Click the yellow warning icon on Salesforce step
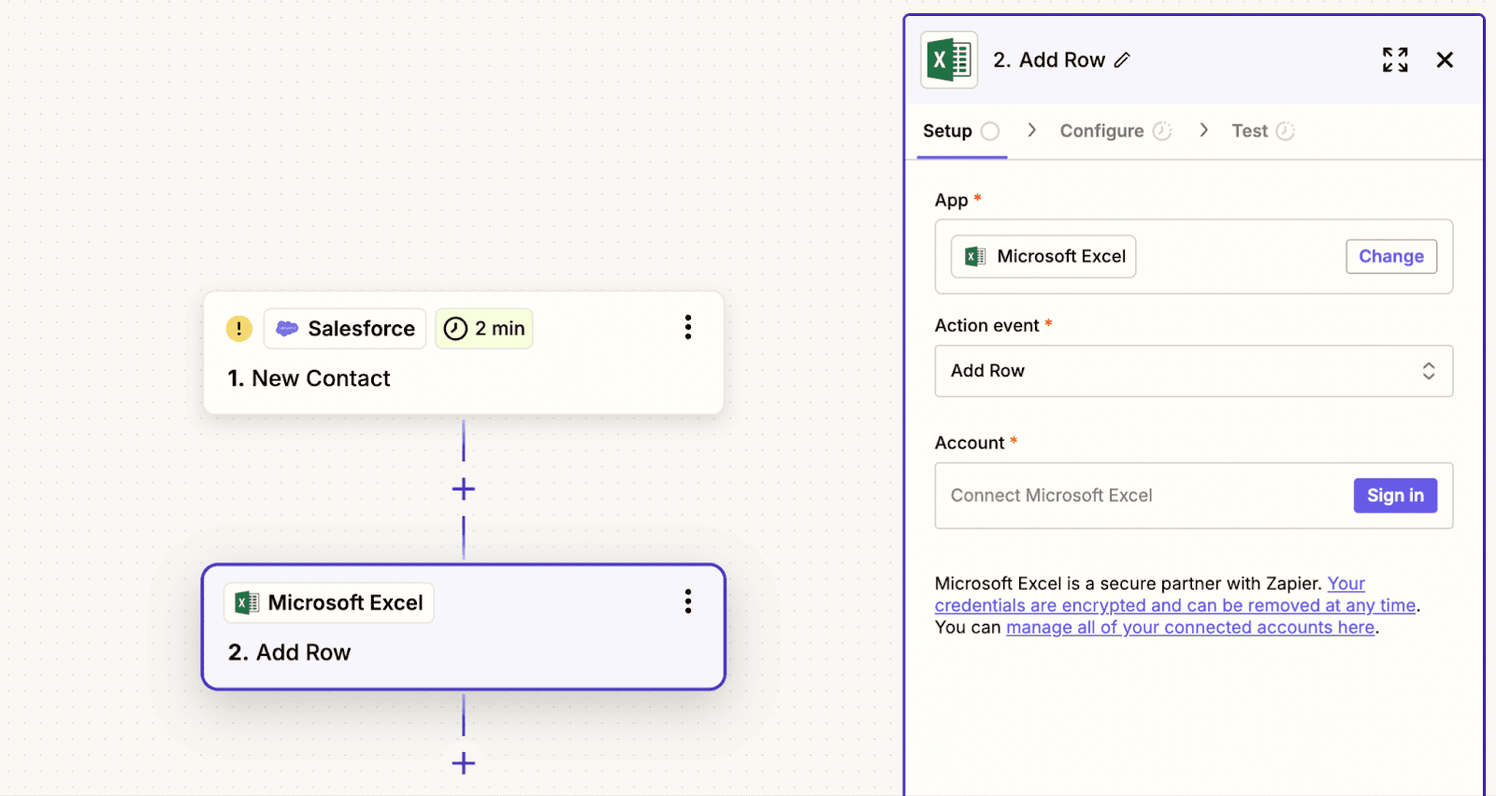Viewport: 1496px width, 796px height. click(239, 329)
